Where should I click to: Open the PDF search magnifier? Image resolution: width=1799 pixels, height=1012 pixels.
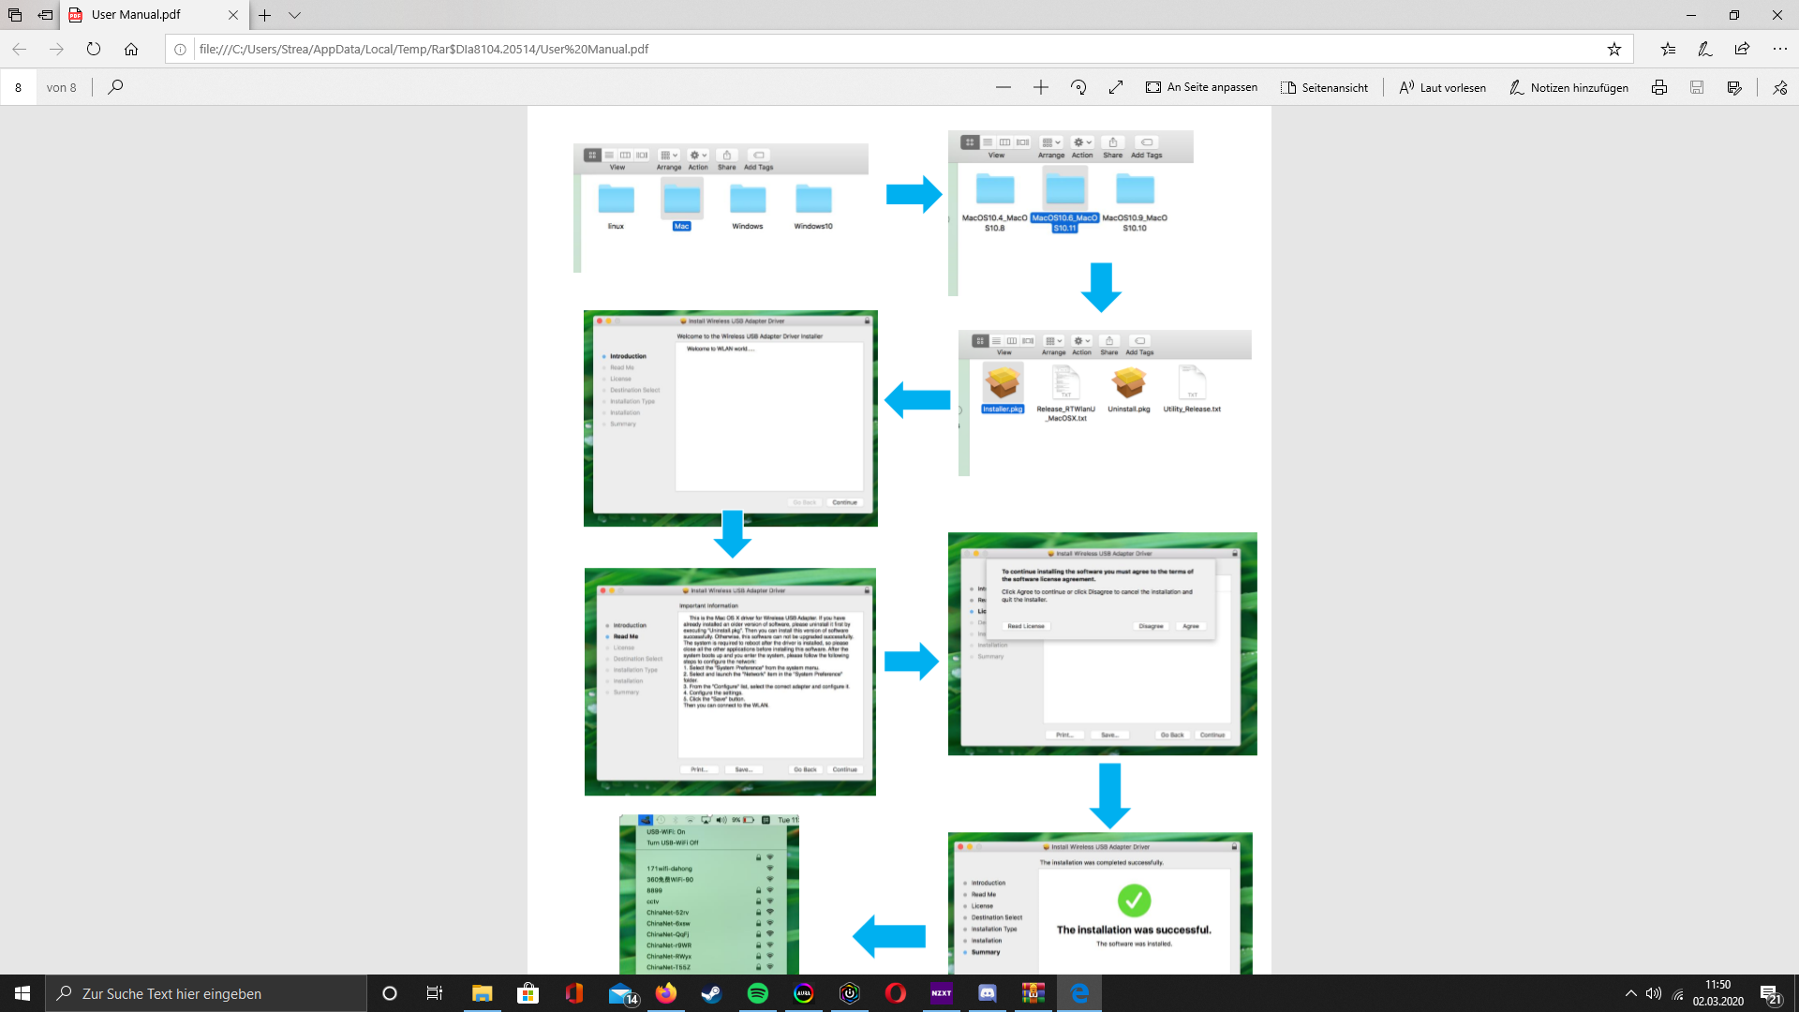tap(115, 87)
